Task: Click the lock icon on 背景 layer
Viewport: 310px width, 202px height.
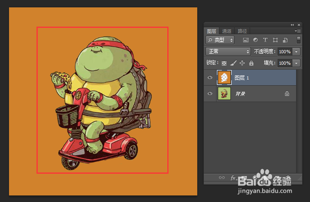Action: tap(287, 93)
